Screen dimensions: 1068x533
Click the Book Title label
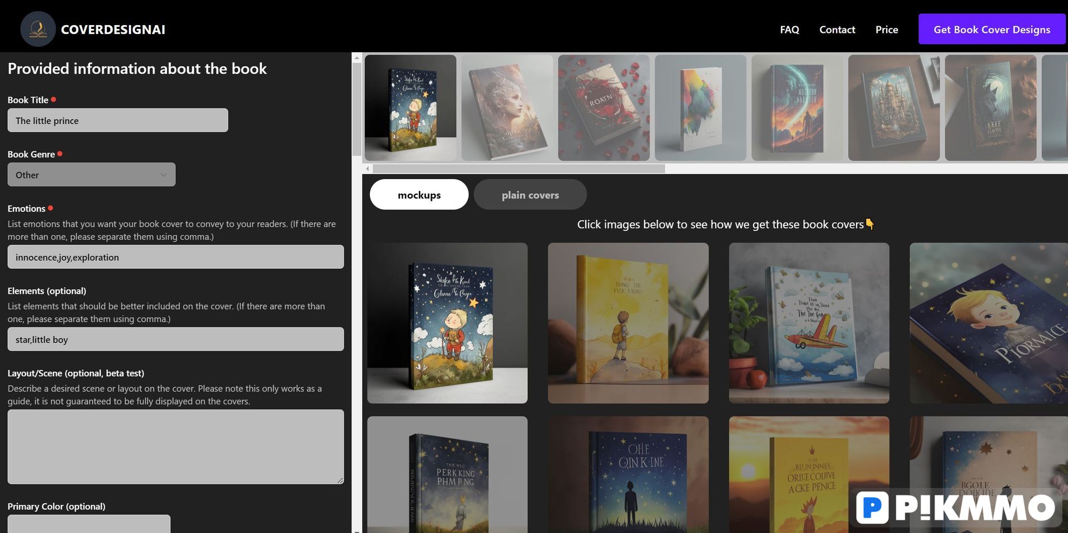(28, 100)
